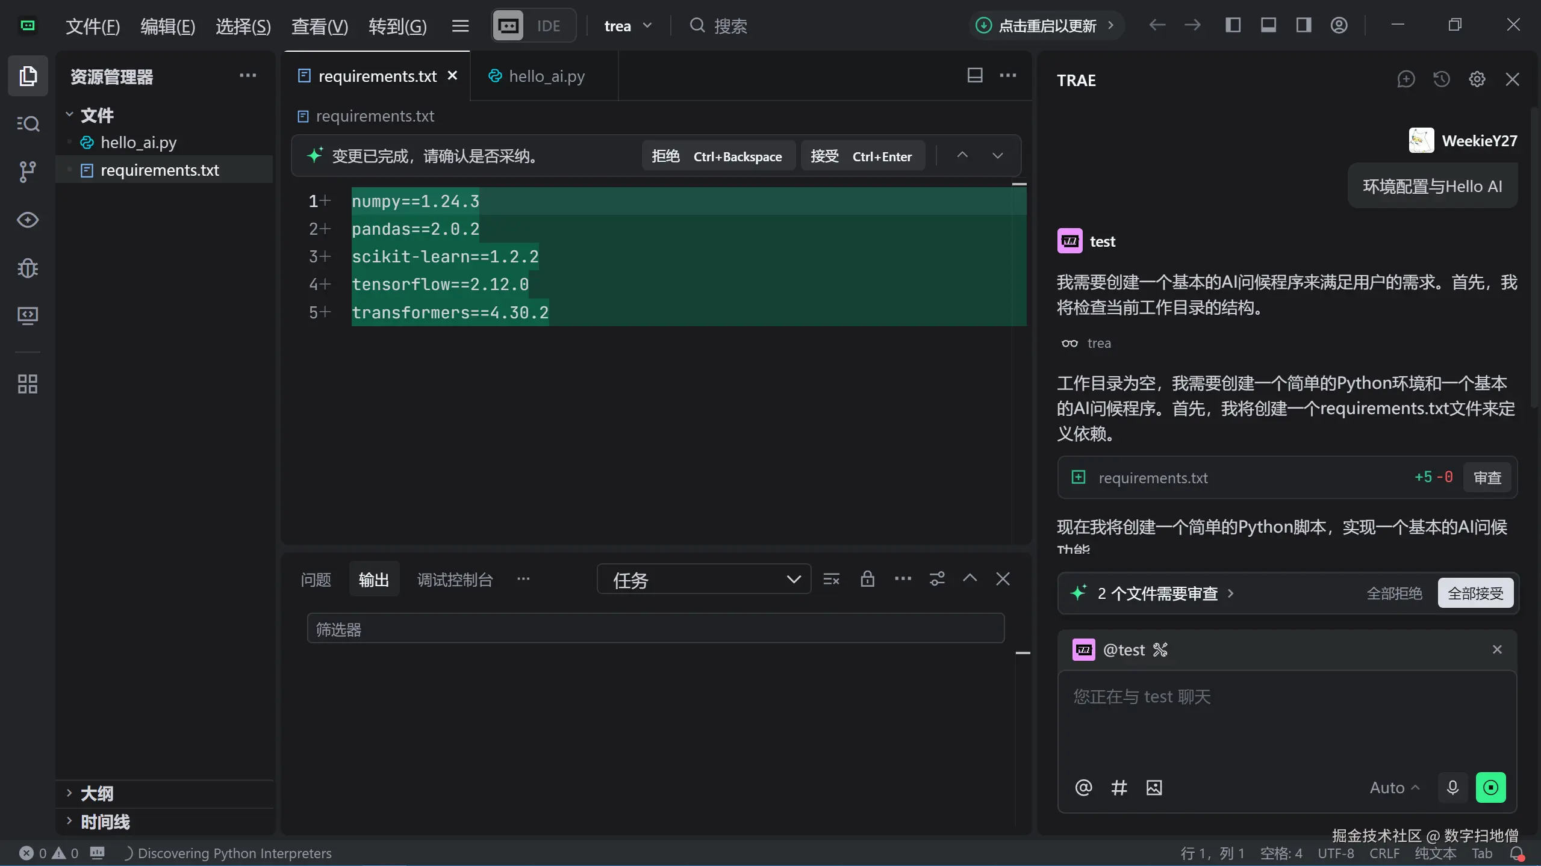
Task: Open the Source Control sidebar icon
Action: coord(27,172)
